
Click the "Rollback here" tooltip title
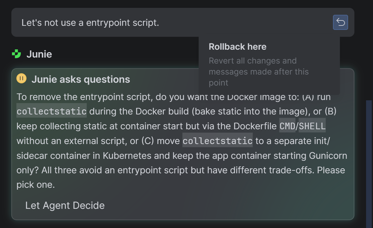coord(237,47)
